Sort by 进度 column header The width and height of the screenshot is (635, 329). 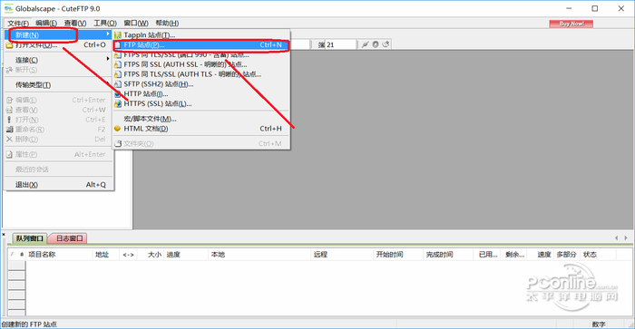186,255
